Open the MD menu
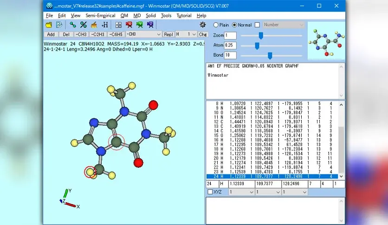This screenshot has height=225, width=388. coord(137,16)
